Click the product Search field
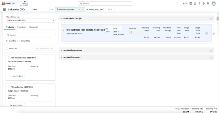219x113 pixels. [30, 35]
